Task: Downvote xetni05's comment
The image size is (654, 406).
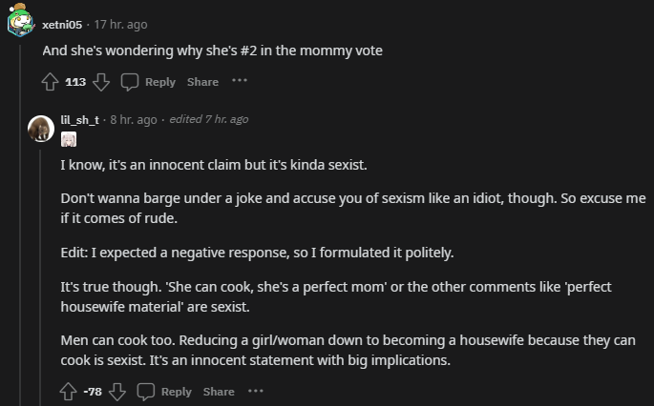Action: pos(101,82)
